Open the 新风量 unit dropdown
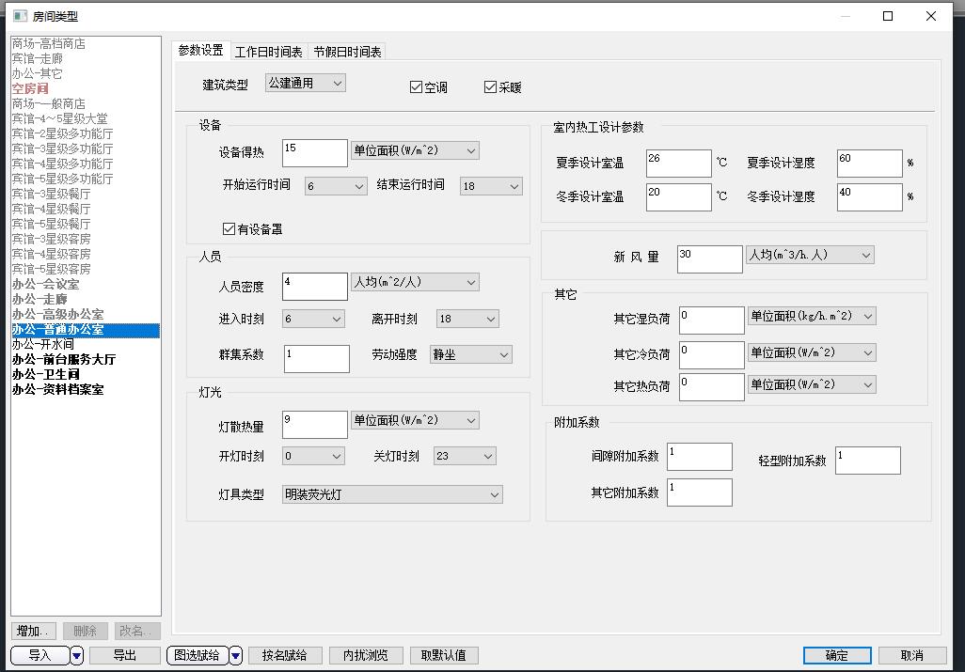 pyautogui.click(x=810, y=255)
